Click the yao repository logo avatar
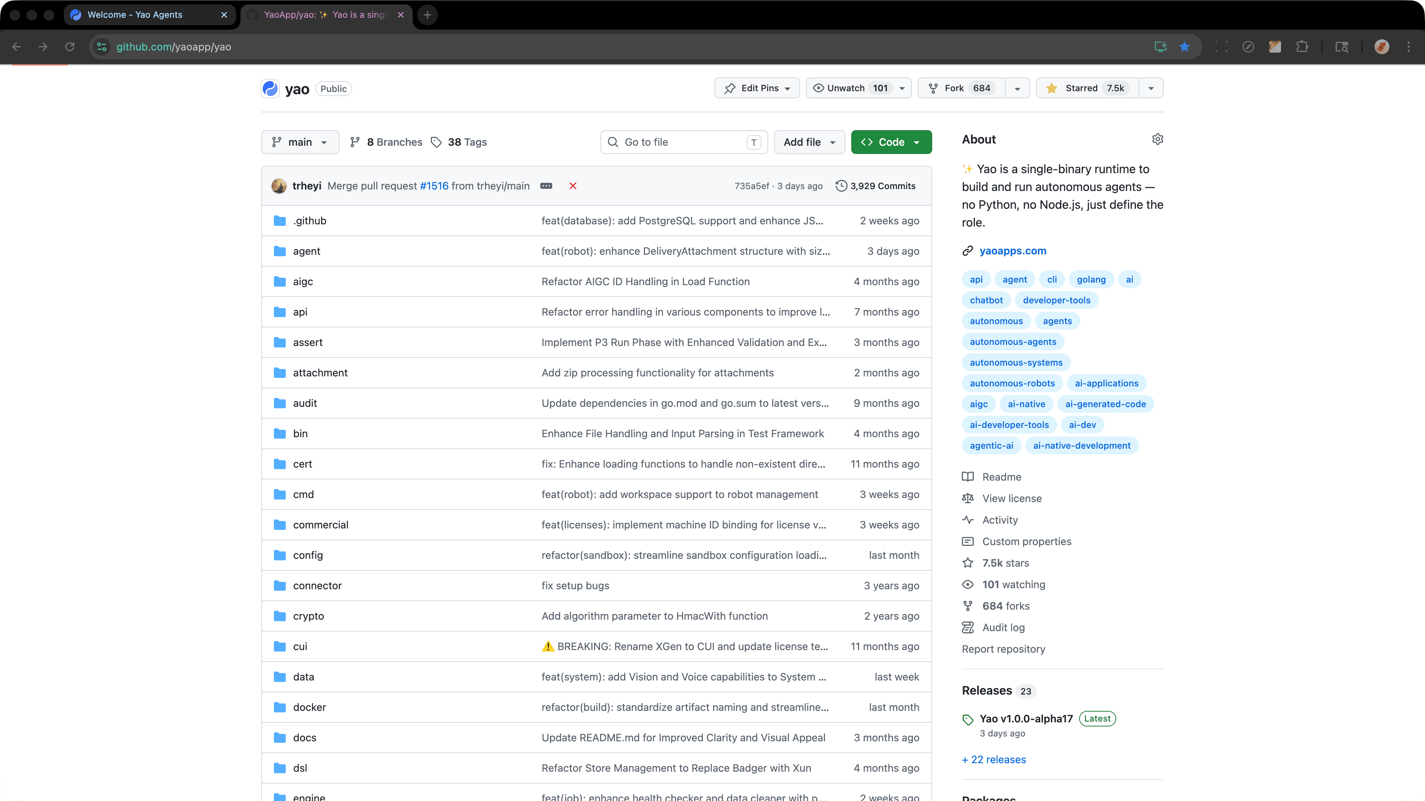The width and height of the screenshot is (1425, 801). (270, 89)
